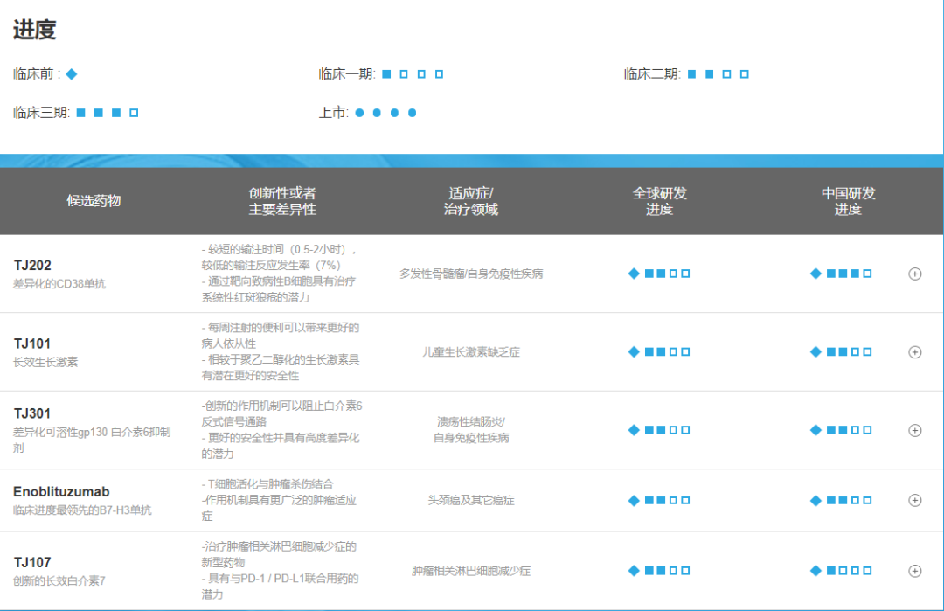Expand details for the TJ101 row
This screenshot has width=944, height=611.
pyautogui.click(x=915, y=352)
